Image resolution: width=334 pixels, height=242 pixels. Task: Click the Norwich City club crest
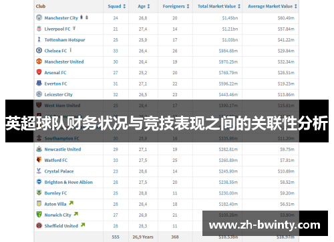39,215
